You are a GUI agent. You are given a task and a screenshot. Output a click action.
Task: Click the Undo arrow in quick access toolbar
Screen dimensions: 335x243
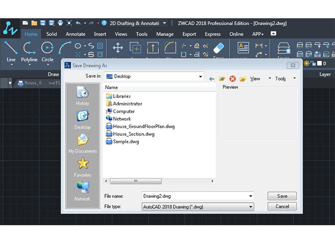(78, 23)
